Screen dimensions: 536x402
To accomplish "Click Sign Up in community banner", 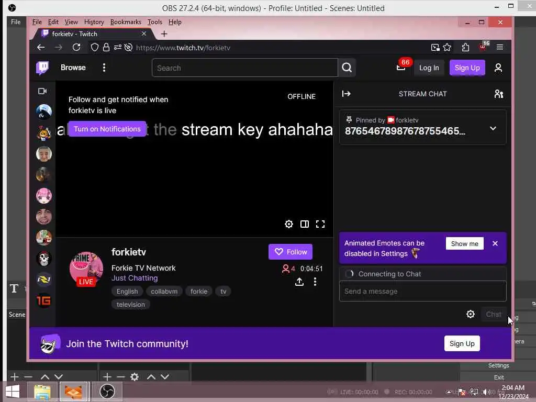I will [x=462, y=343].
